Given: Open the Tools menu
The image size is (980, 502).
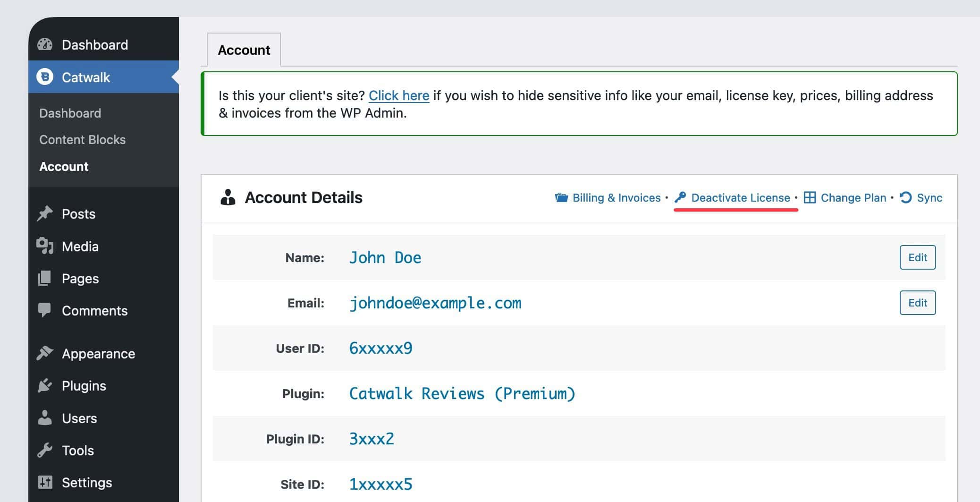Looking at the screenshot, I should tap(103, 450).
